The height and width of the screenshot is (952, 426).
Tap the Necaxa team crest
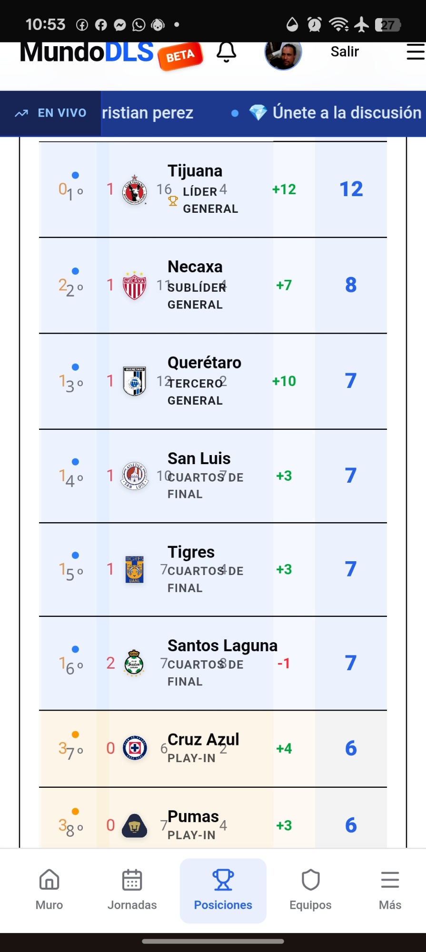coord(134,285)
